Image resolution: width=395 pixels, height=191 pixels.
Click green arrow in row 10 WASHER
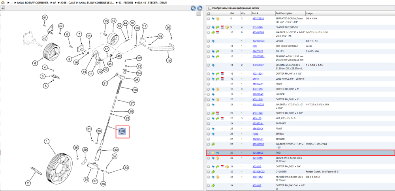pos(213,32)
